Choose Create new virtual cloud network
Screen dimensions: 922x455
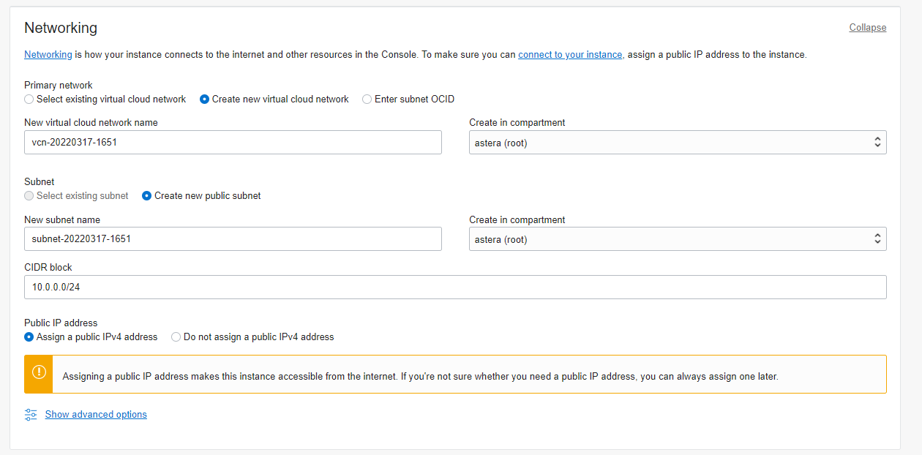pyautogui.click(x=205, y=99)
